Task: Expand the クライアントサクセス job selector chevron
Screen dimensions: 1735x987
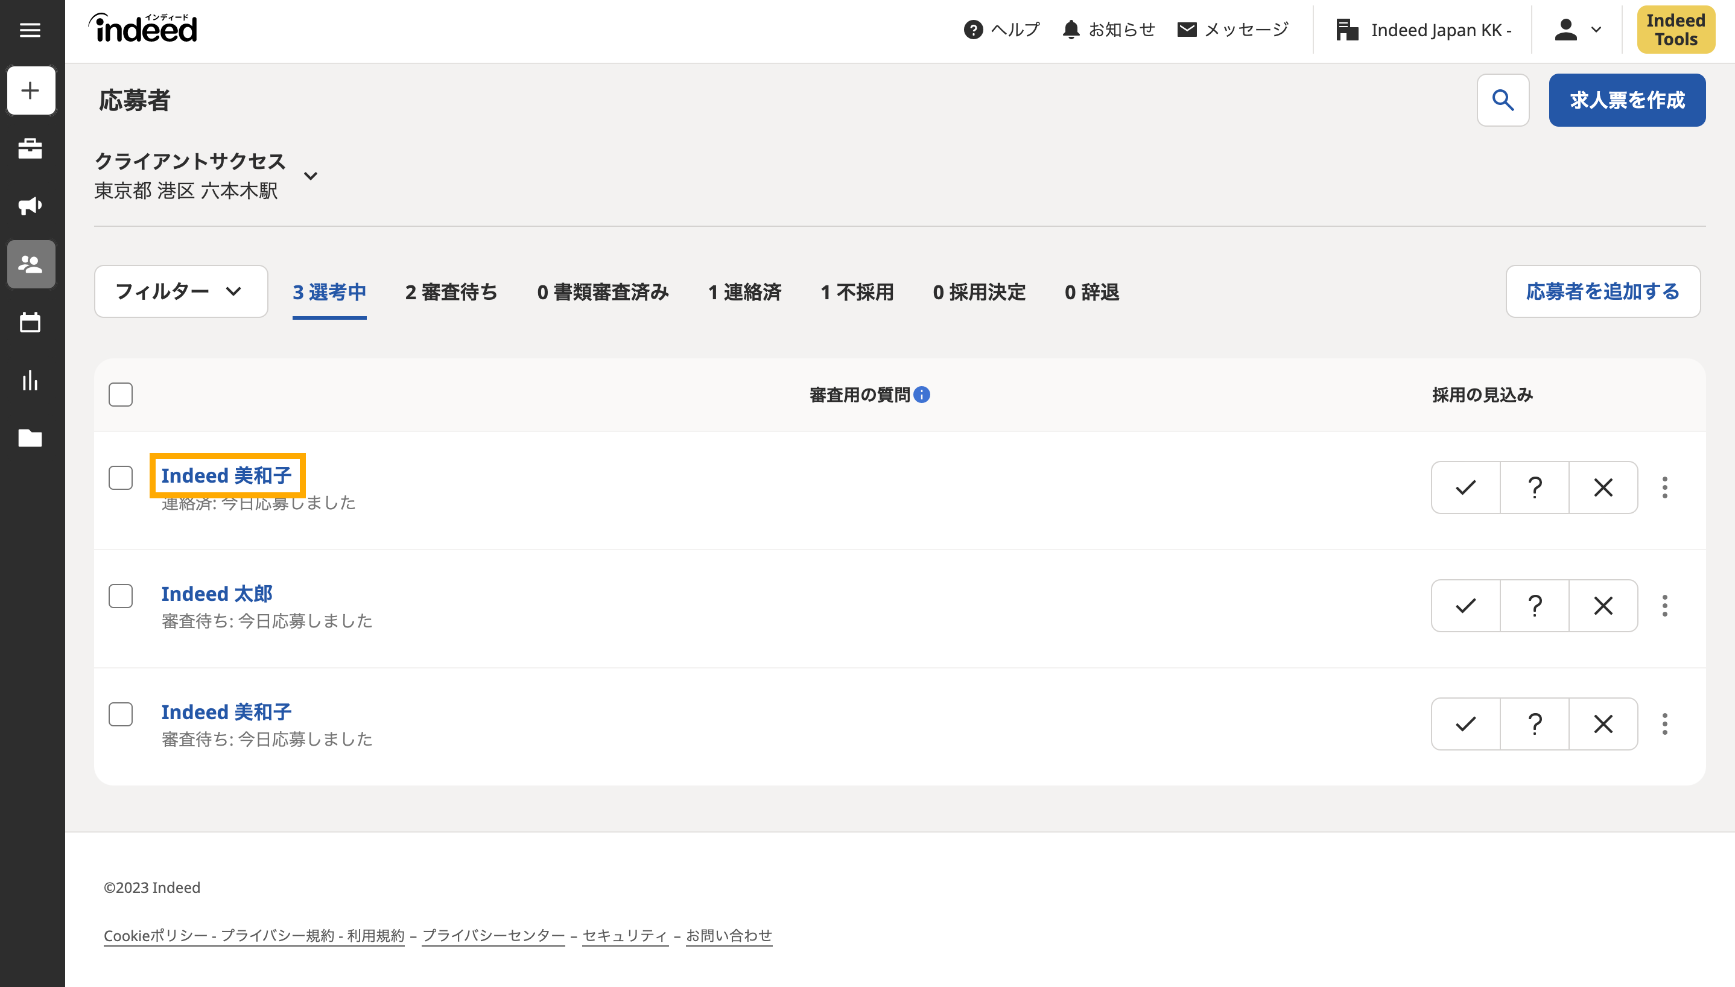Action: tap(311, 176)
